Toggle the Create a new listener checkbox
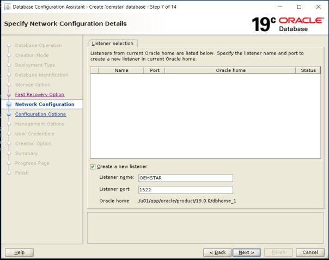Viewport: 329px width, 260px height. coord(93,166)
